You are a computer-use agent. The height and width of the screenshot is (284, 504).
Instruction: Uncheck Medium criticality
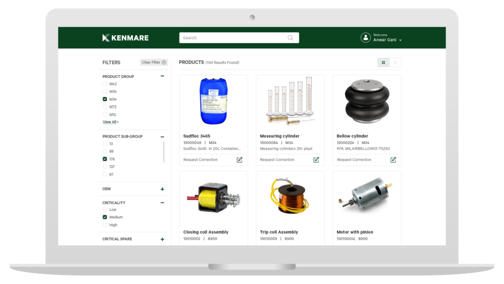[105, 217]
